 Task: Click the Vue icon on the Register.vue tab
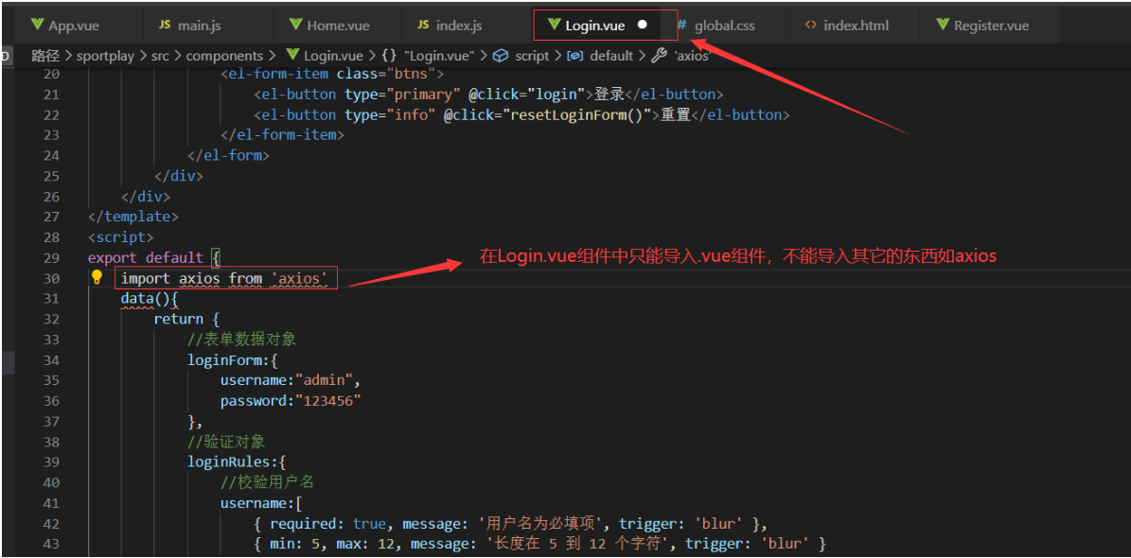coord(942,25)
